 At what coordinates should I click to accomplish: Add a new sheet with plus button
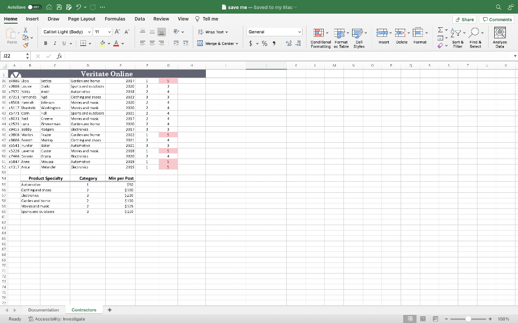(x=110, y=310)
